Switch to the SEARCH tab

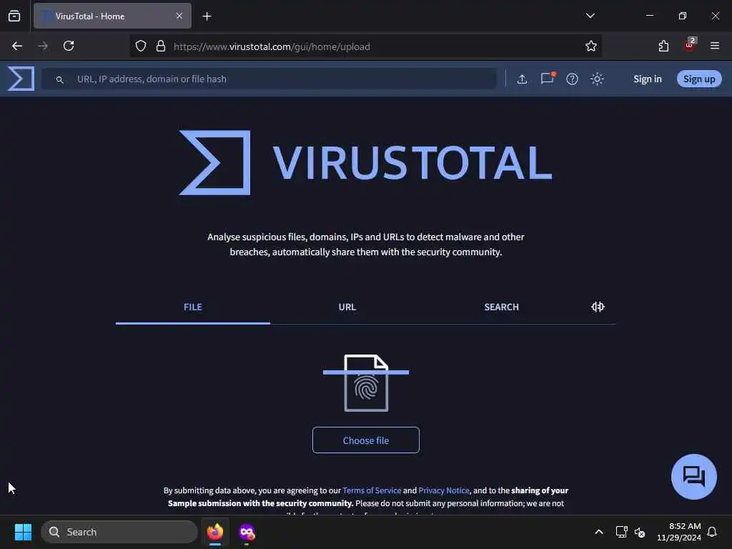click(x=501, y=307)
